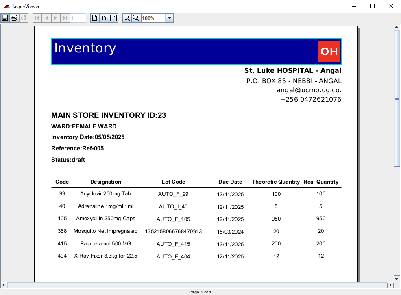Switch to actual size view mode
Image resolution: width=401 pixels, height=295 pixels.
[x=94, y=17]
